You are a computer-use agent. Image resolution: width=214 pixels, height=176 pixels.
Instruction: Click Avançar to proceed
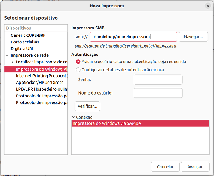tap(195, 166)
